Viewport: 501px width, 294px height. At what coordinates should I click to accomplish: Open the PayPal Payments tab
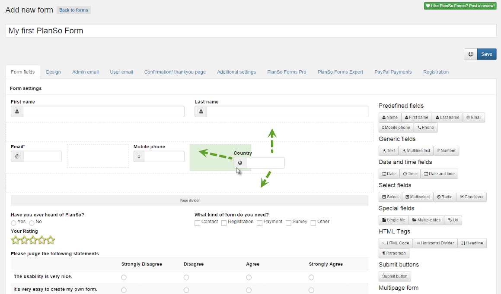[x=393, y=72]
